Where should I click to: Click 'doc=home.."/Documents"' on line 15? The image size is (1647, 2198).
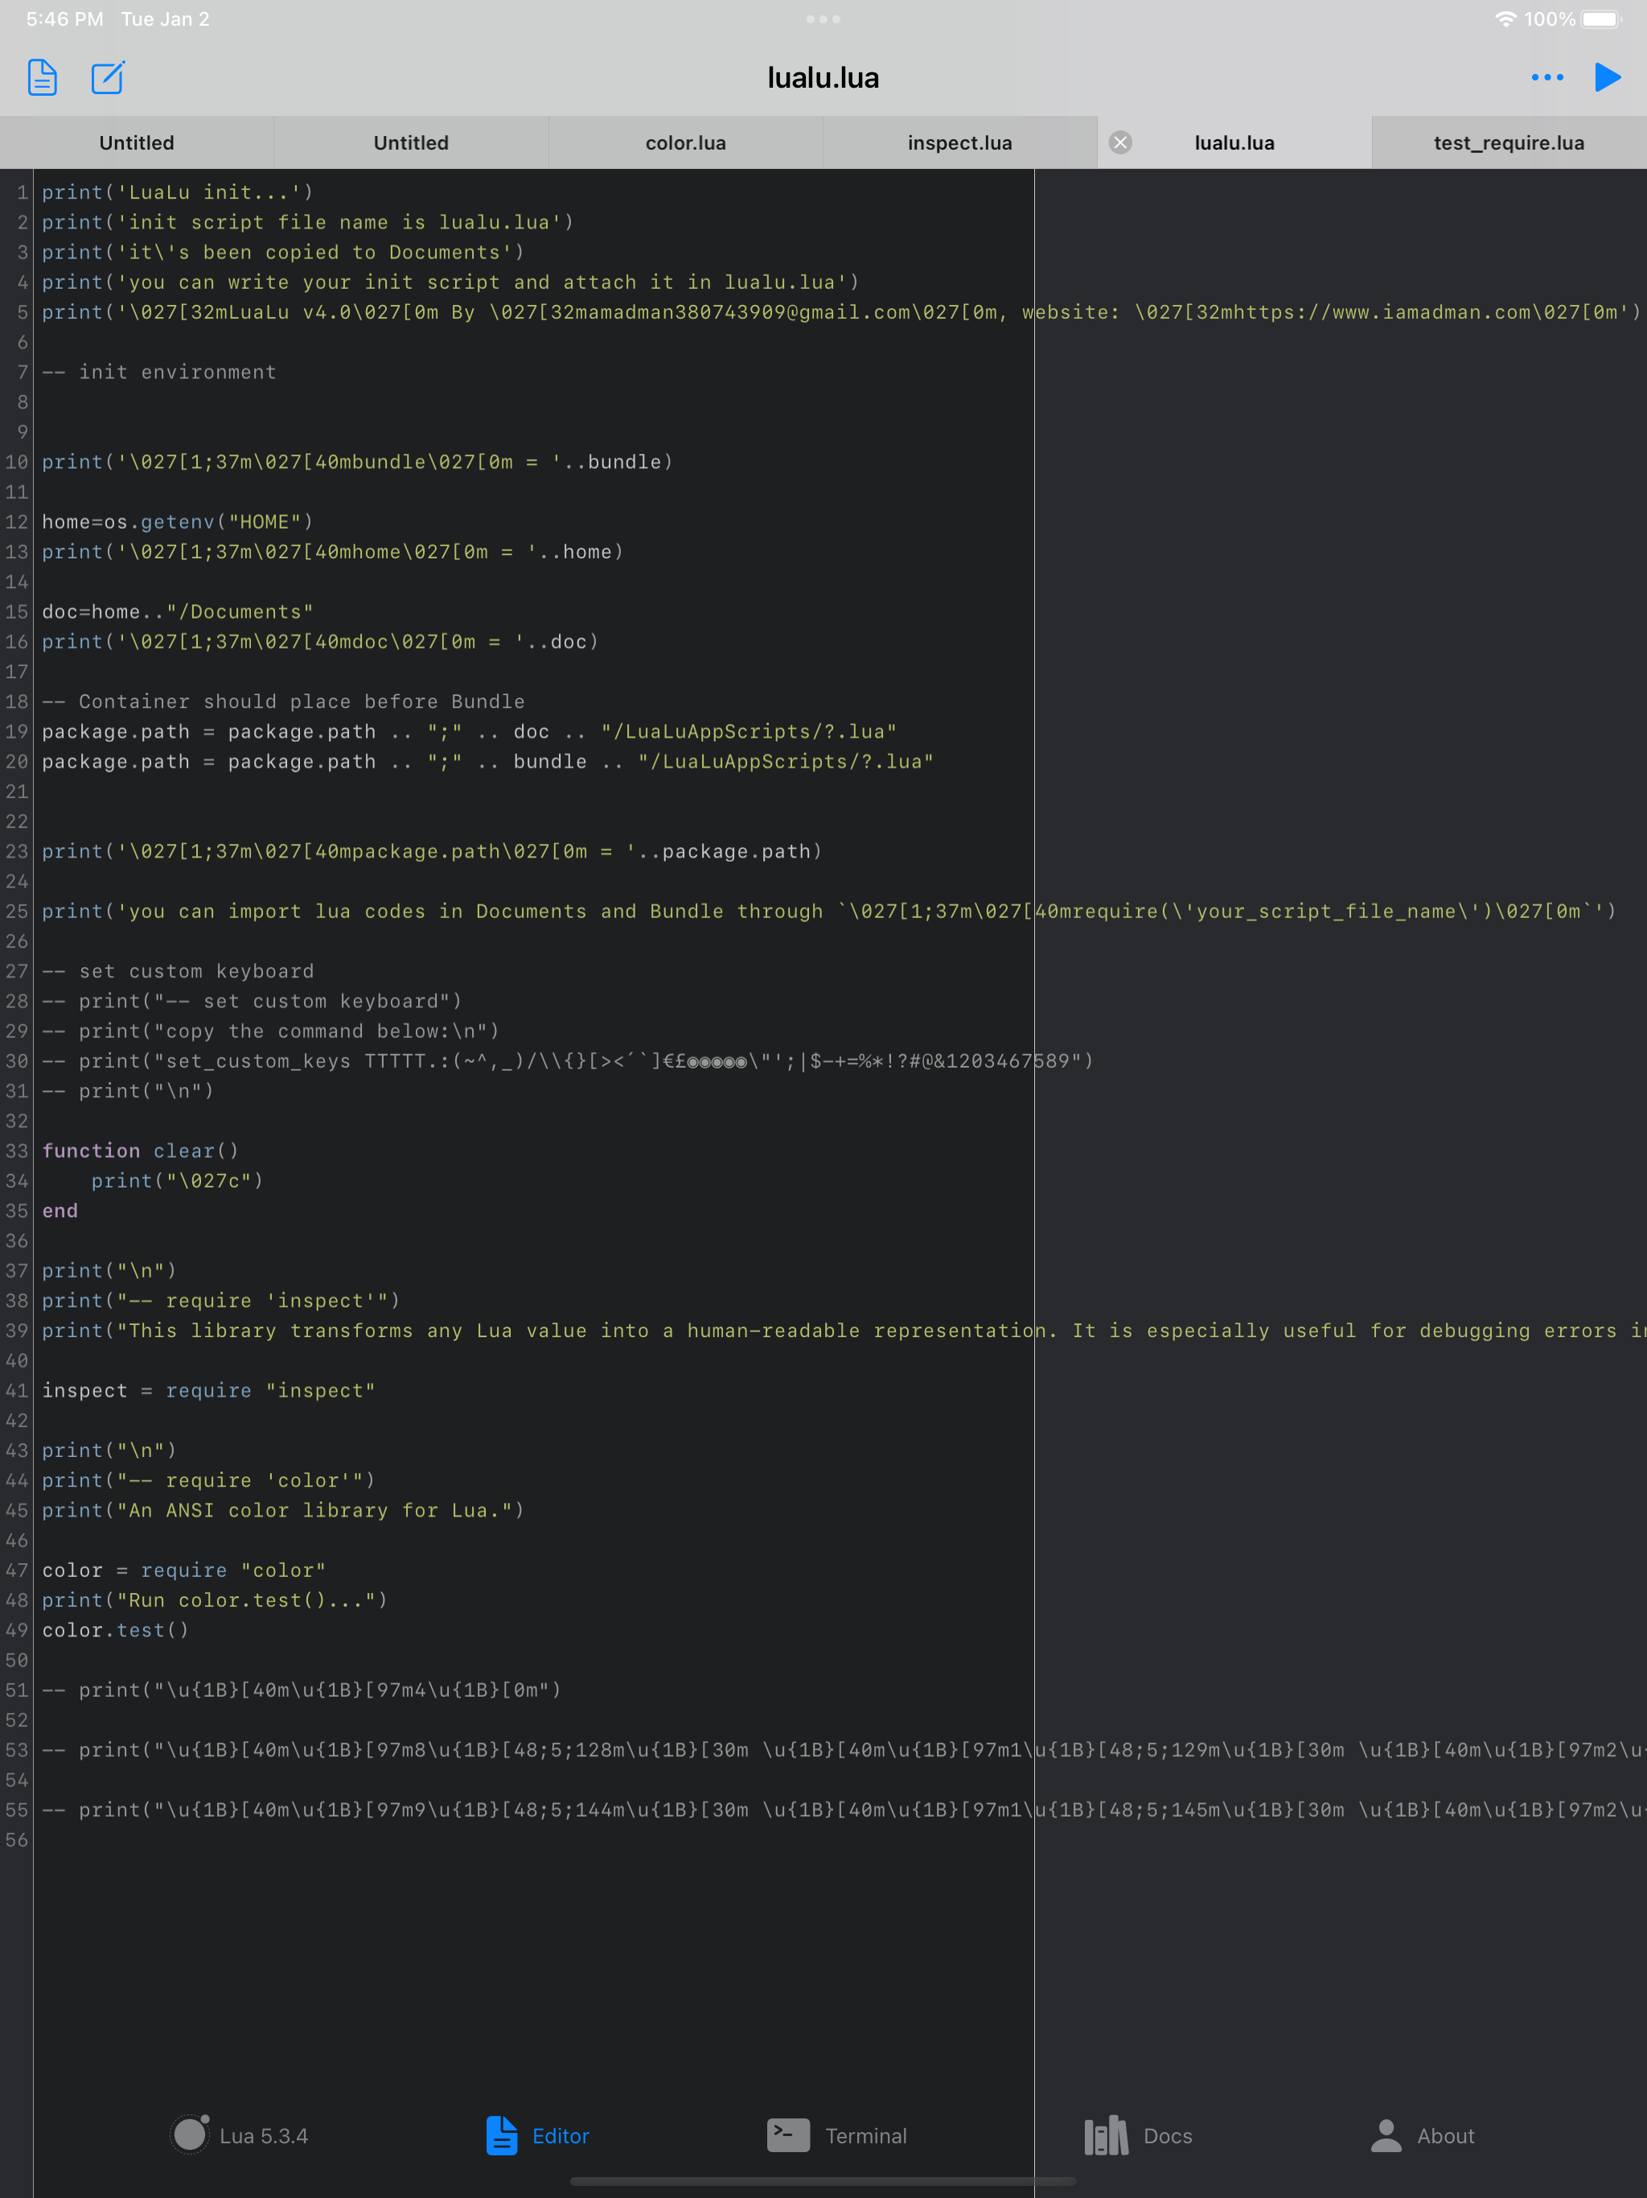tap(178, 611)
